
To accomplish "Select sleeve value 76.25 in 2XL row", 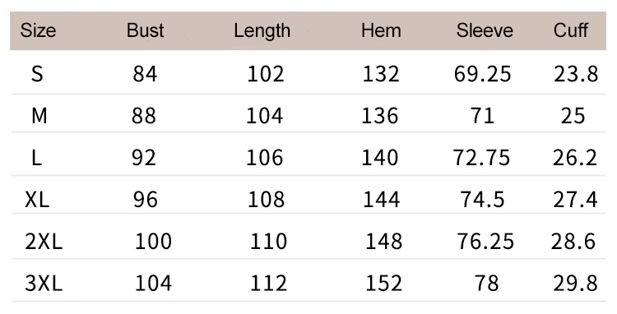I will tap(485, 242).
